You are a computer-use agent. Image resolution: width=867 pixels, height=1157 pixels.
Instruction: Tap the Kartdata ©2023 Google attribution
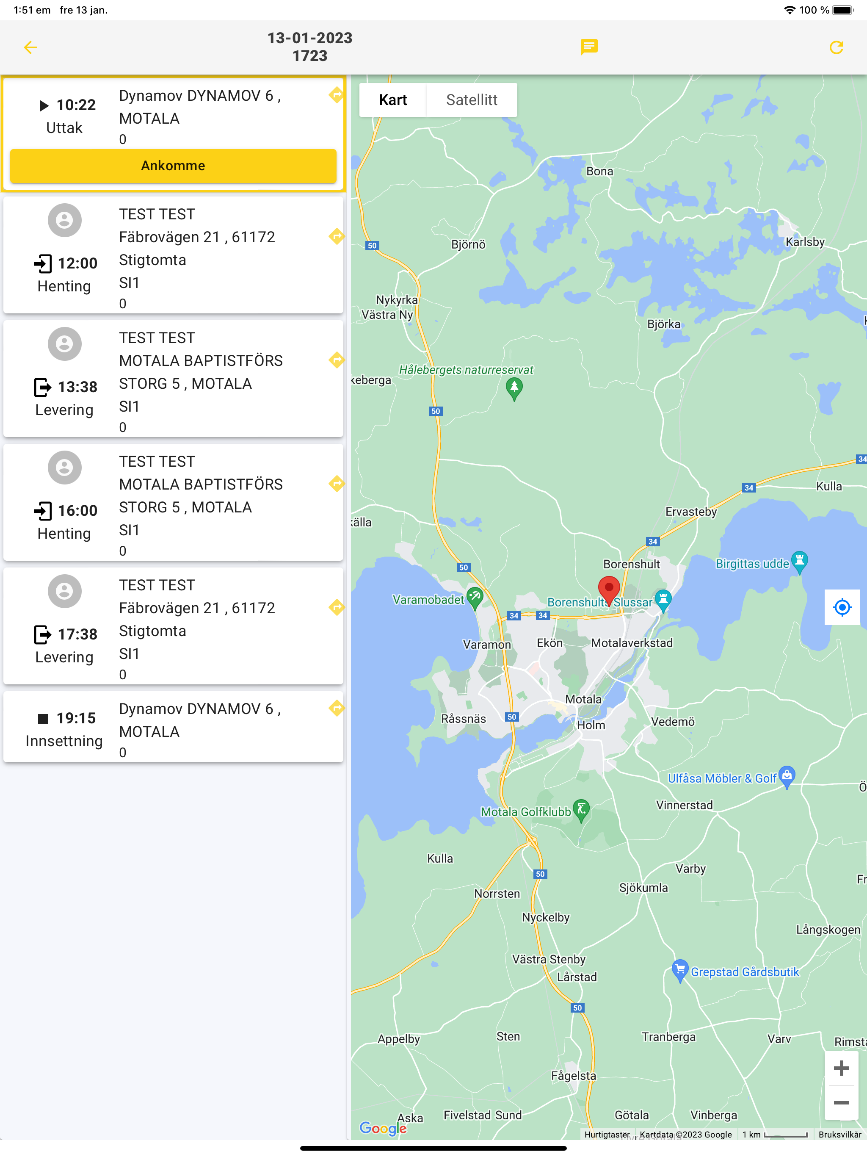point(685,1135)
